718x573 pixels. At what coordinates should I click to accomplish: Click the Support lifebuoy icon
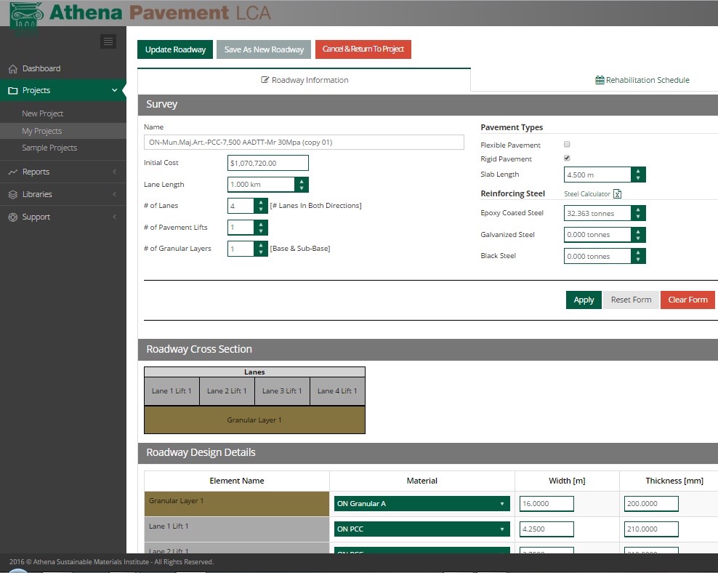[x=13, y=217]
